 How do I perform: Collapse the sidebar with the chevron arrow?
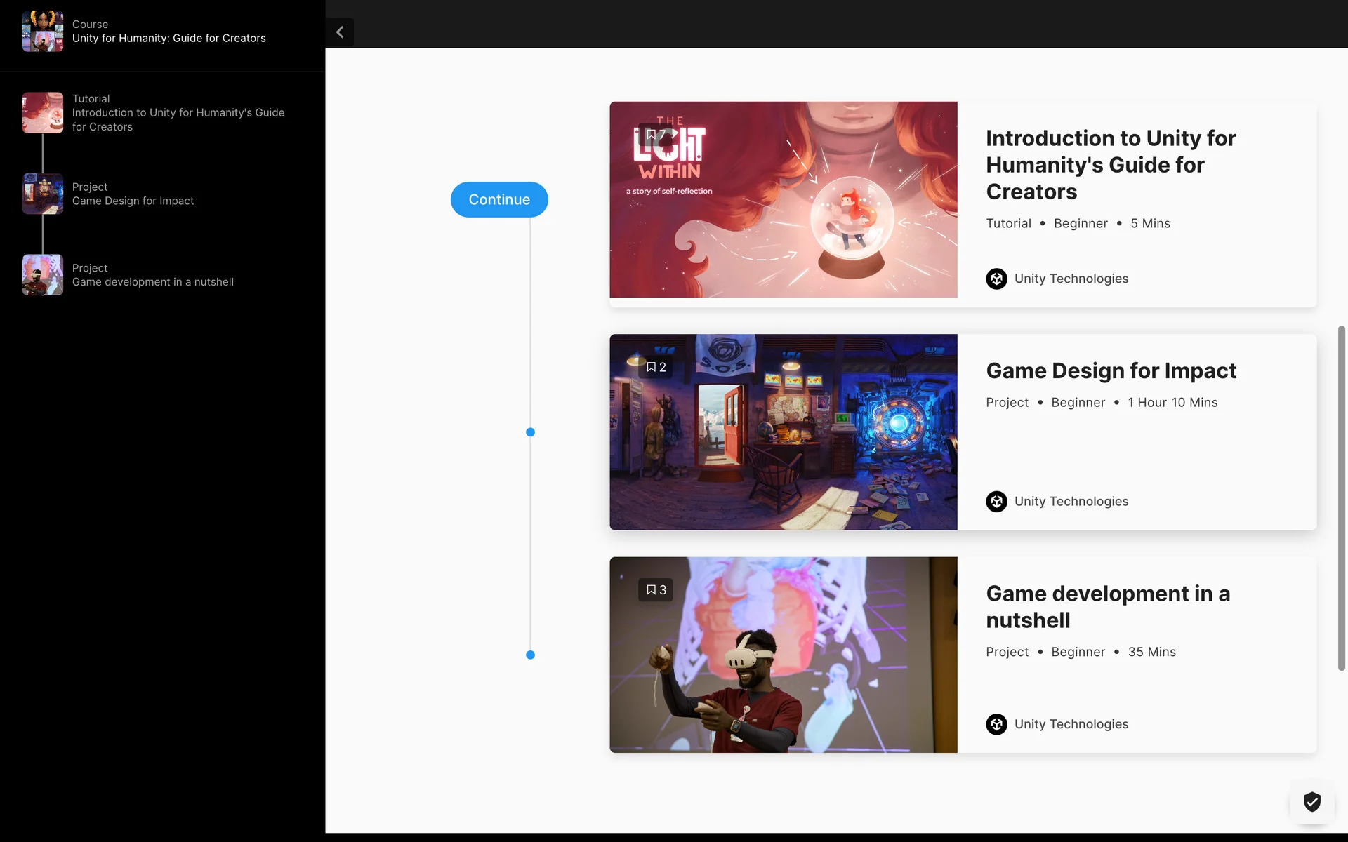coord(340,32)
